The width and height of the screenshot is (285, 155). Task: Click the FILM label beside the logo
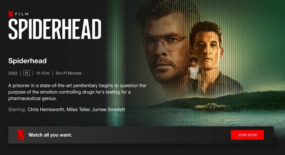tap(22, 14)
